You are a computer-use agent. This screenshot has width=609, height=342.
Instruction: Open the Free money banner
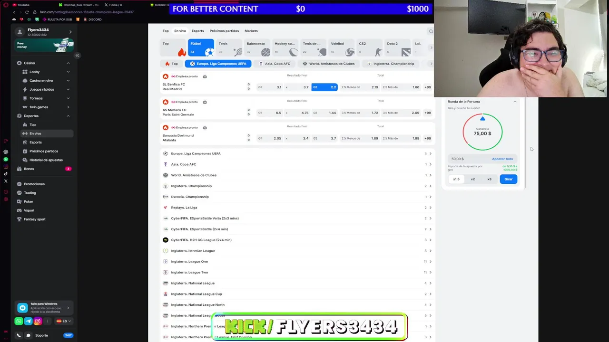tap(45, 45)
